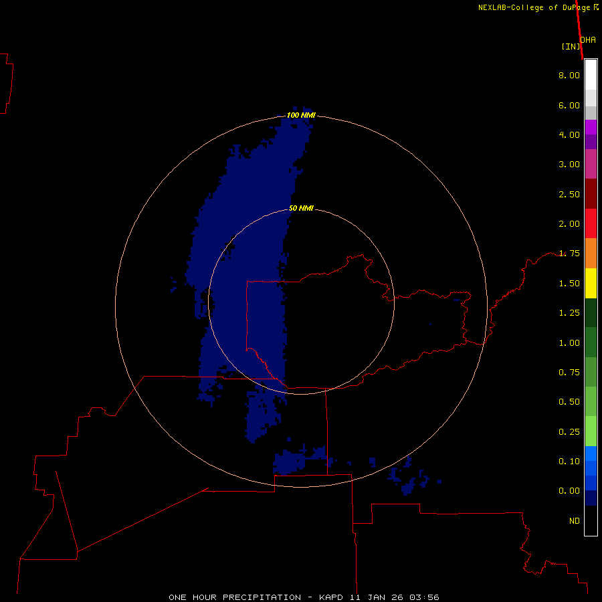Image resolution: width=602 pixels, height=602 pixels.
Task: Click the 100 NMI range ring label
Action: (x=301, y=115)
